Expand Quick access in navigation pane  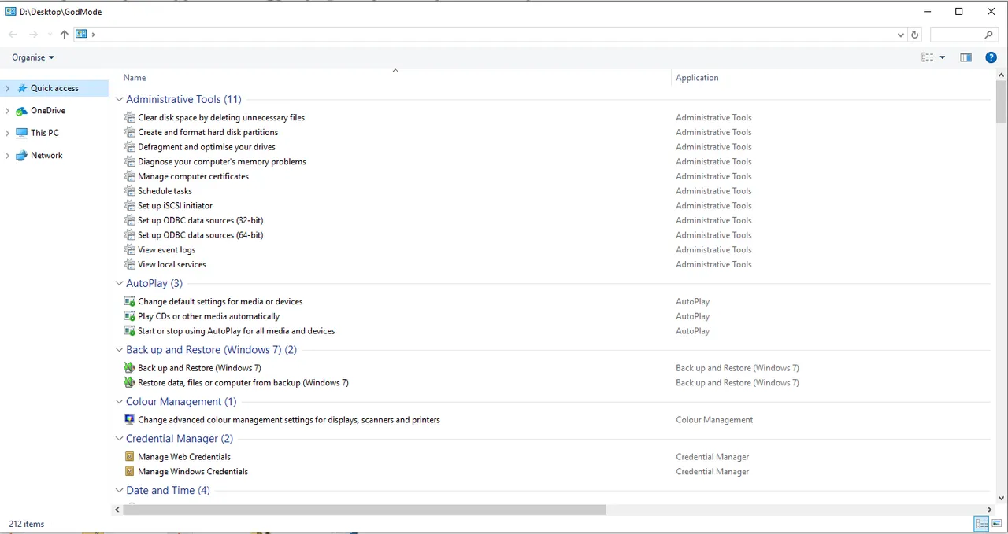tap(8, 88)
